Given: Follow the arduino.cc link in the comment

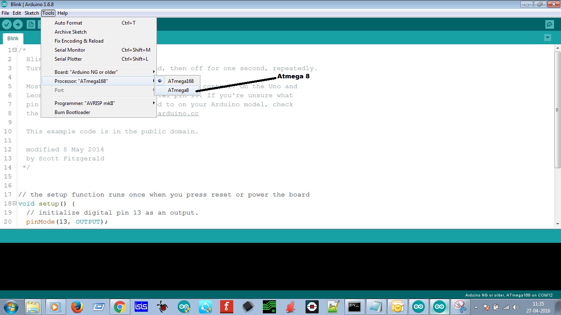Looking at the screenshot, I should click(x=178, y=113).
